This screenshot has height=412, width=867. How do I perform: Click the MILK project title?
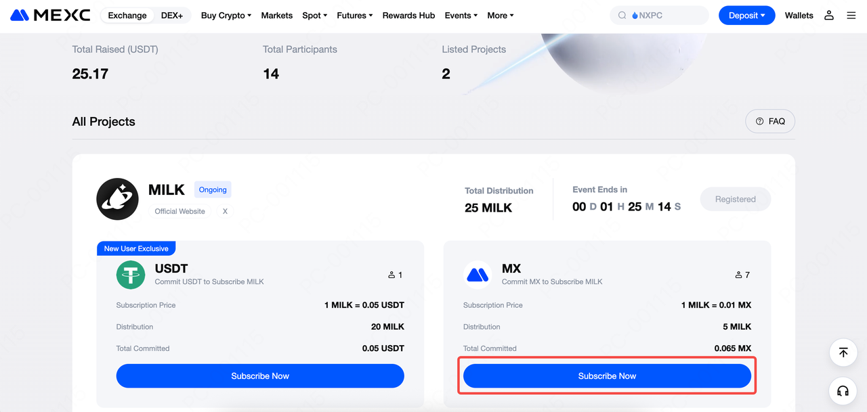[x=167, y=190]
